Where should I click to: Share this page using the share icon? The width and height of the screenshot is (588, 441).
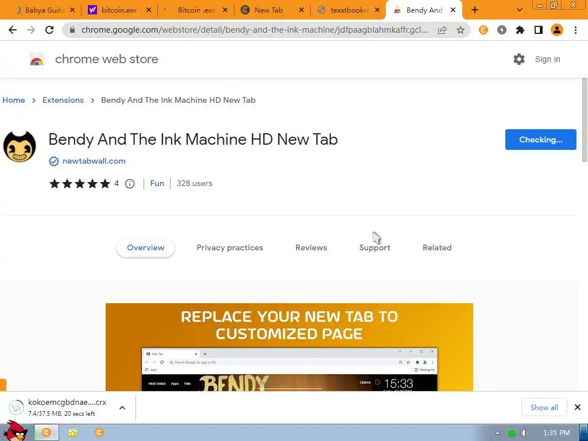442,30
